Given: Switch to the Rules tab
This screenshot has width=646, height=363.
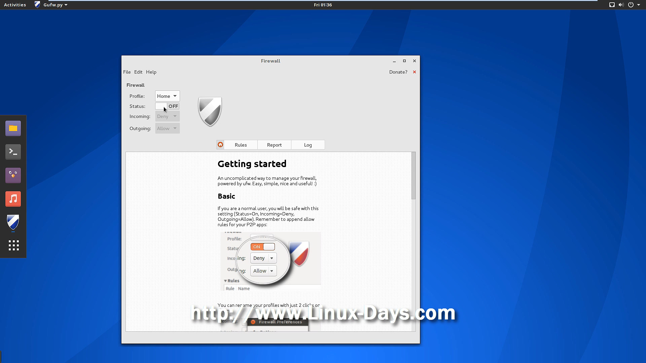Looking at the screenshot, I should [x=241, y=145].
